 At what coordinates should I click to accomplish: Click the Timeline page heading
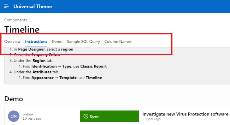[22, 30]
